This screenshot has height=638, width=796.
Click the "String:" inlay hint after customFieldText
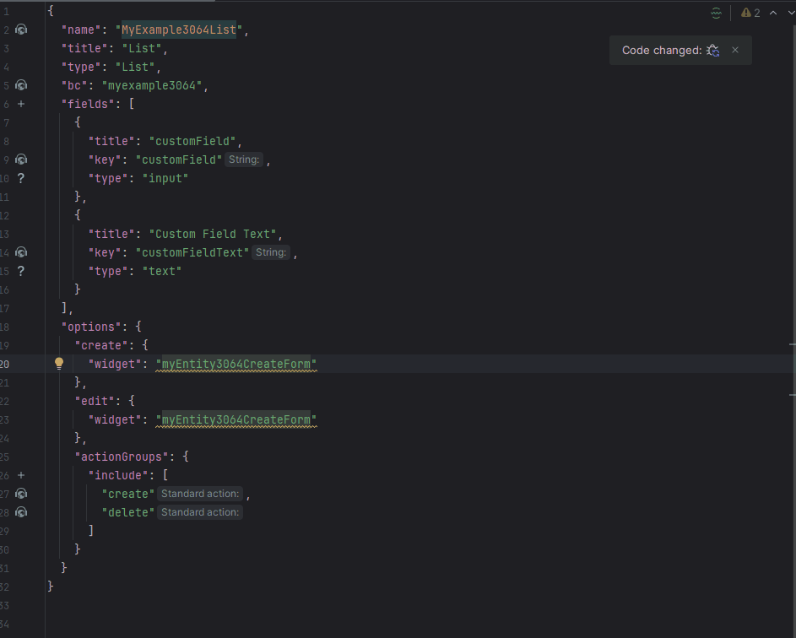point(271,252)
